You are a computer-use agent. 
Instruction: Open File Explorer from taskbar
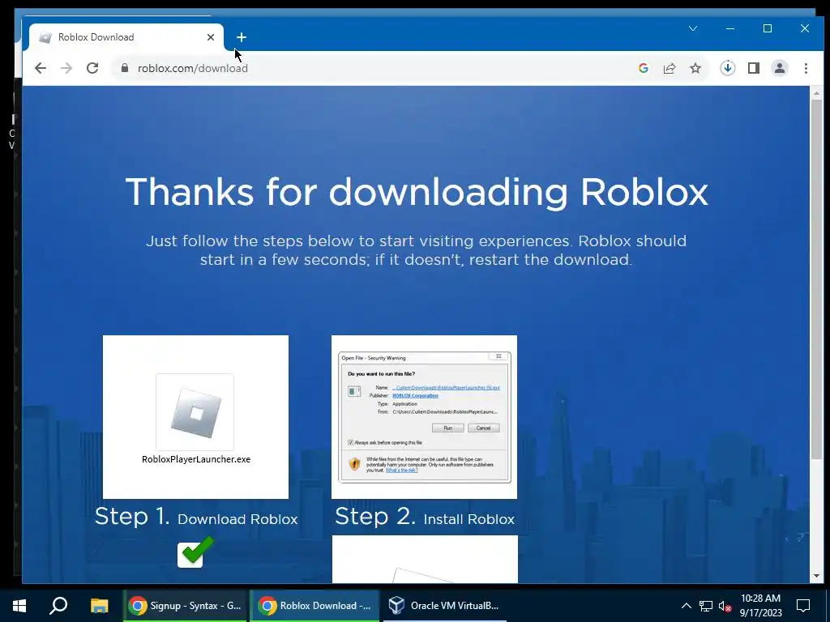[99, 606]
